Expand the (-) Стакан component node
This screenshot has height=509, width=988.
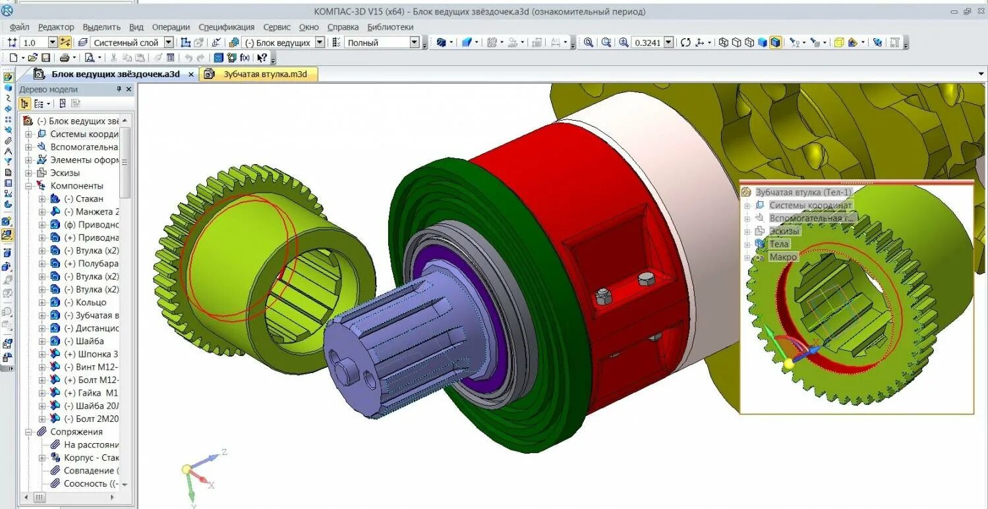coord(42,198)
